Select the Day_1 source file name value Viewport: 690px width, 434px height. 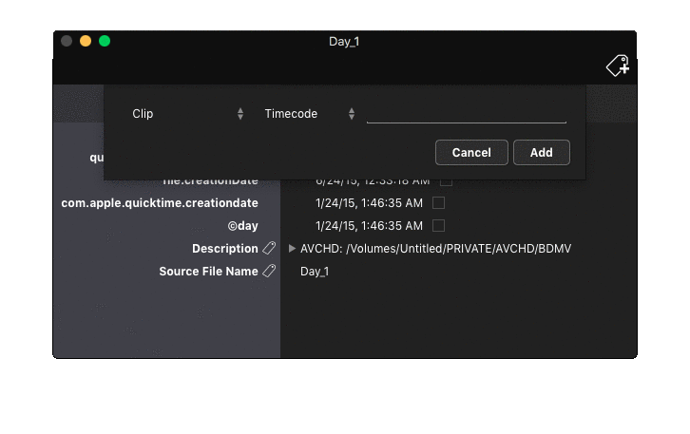[315, 272]
